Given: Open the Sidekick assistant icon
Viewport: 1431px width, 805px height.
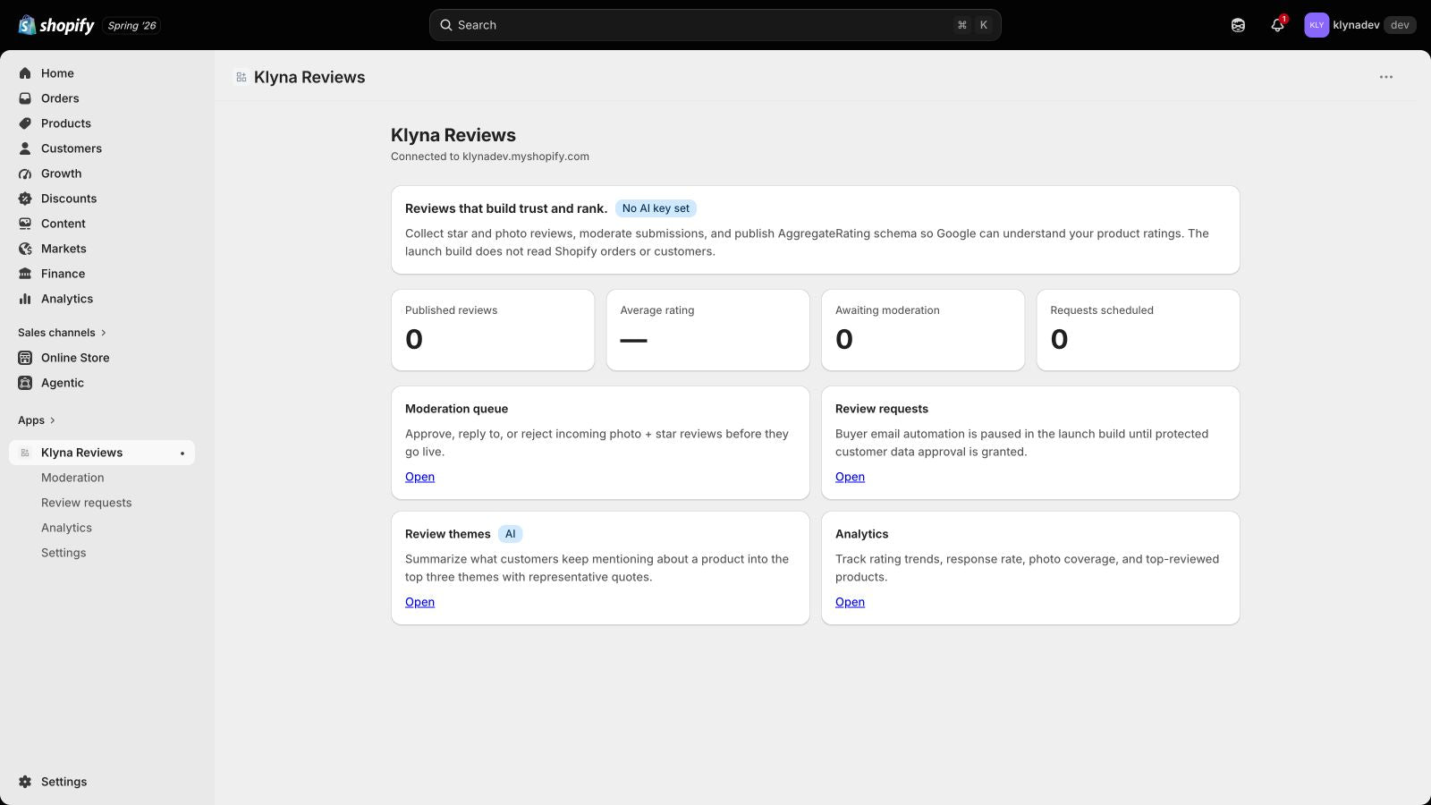Looking at the screenshot, I should 1238,25.
